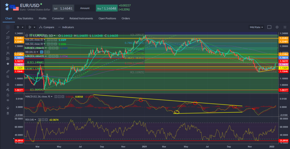Open the candlestick chart type dropdown

(x=31, y=27)
